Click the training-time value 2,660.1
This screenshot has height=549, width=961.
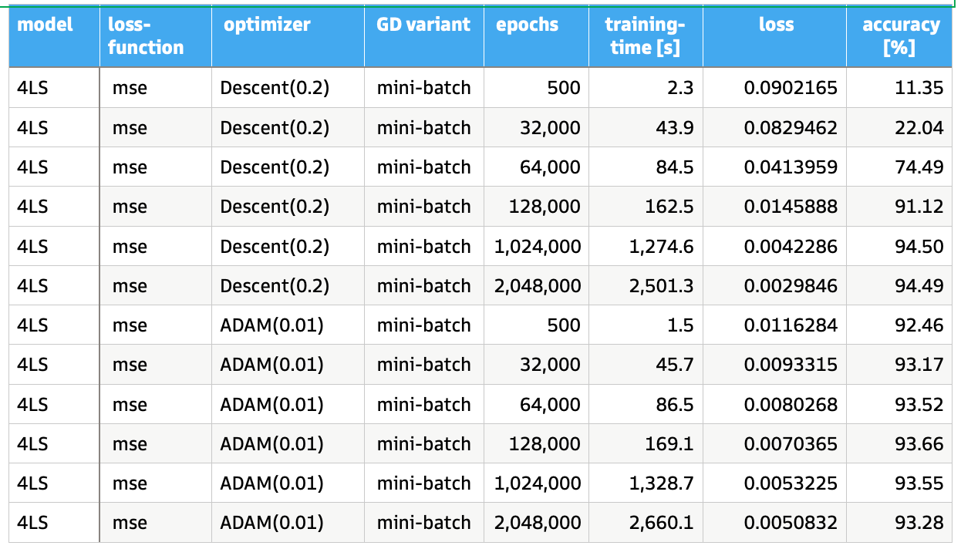pyautogui.click(x=661, y=523)
